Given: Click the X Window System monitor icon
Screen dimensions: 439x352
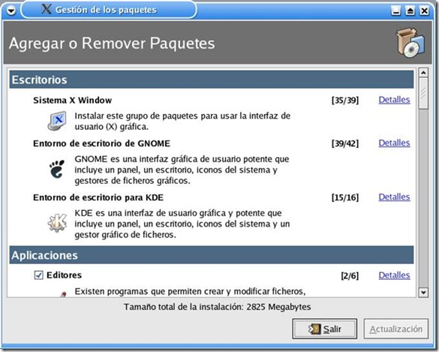Looking at the screenshot, I should tap(57, 121).
